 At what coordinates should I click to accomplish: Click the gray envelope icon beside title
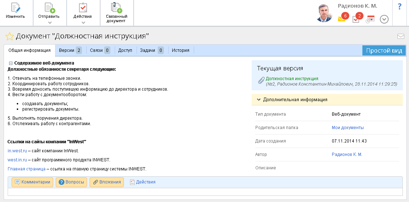(401, 36)
